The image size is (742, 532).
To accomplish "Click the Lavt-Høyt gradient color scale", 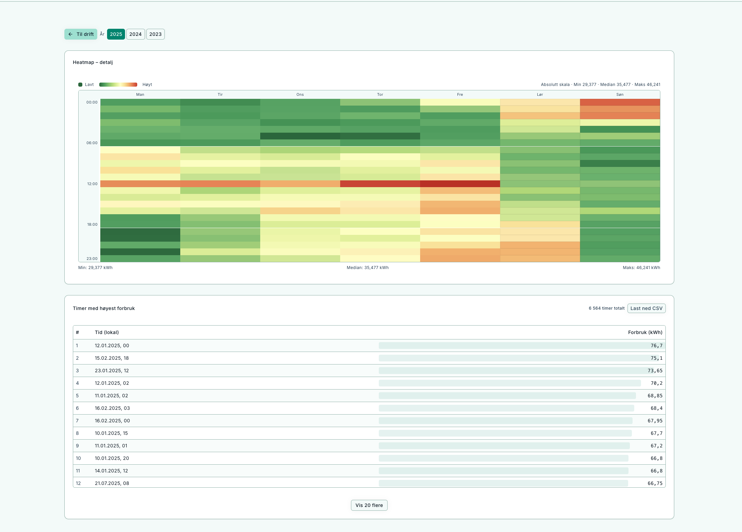I will [x=118, y=85].
